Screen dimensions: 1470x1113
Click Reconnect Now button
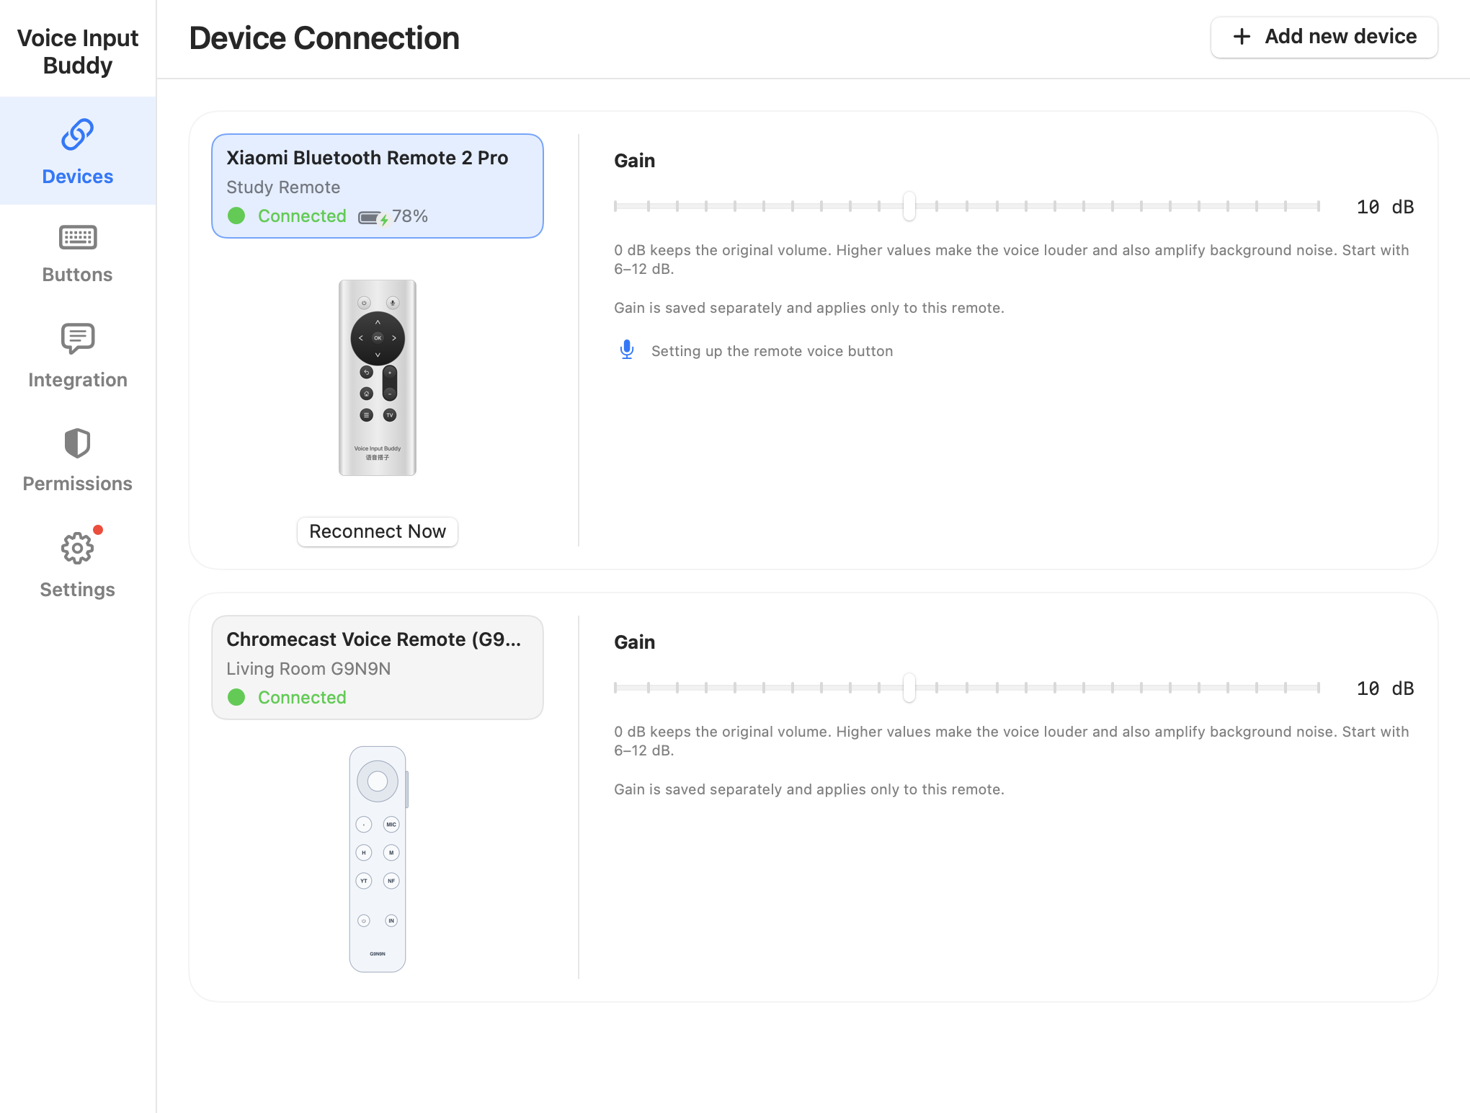pos(378,532)
